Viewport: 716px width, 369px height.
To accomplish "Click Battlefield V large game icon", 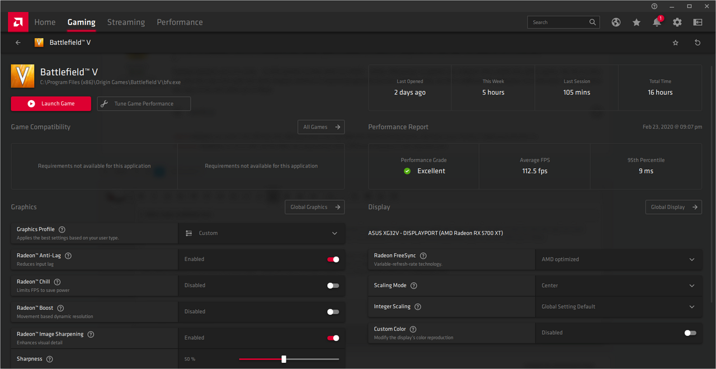I will pos(23,76).
